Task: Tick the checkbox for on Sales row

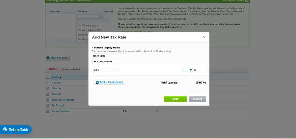Action: [48, 83]
